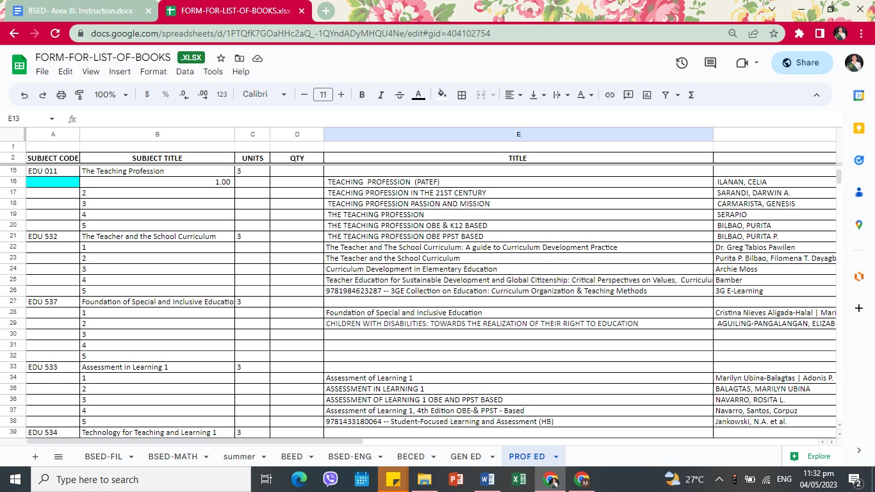Screen dimensions: 875x492
Task: Open the Format menu
Action: (153, 72)
